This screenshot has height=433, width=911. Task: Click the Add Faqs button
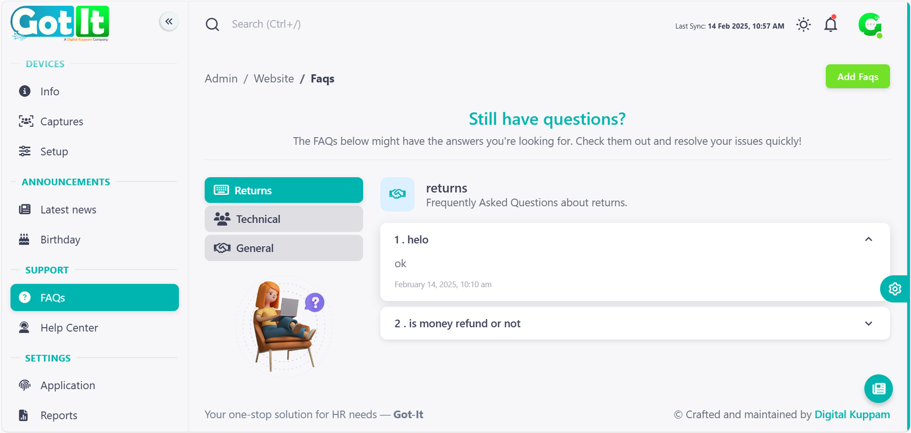point(857,76)
